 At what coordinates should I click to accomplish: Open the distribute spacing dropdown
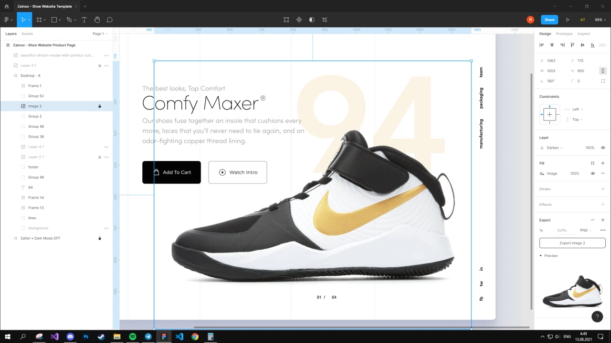click(603, 45)
